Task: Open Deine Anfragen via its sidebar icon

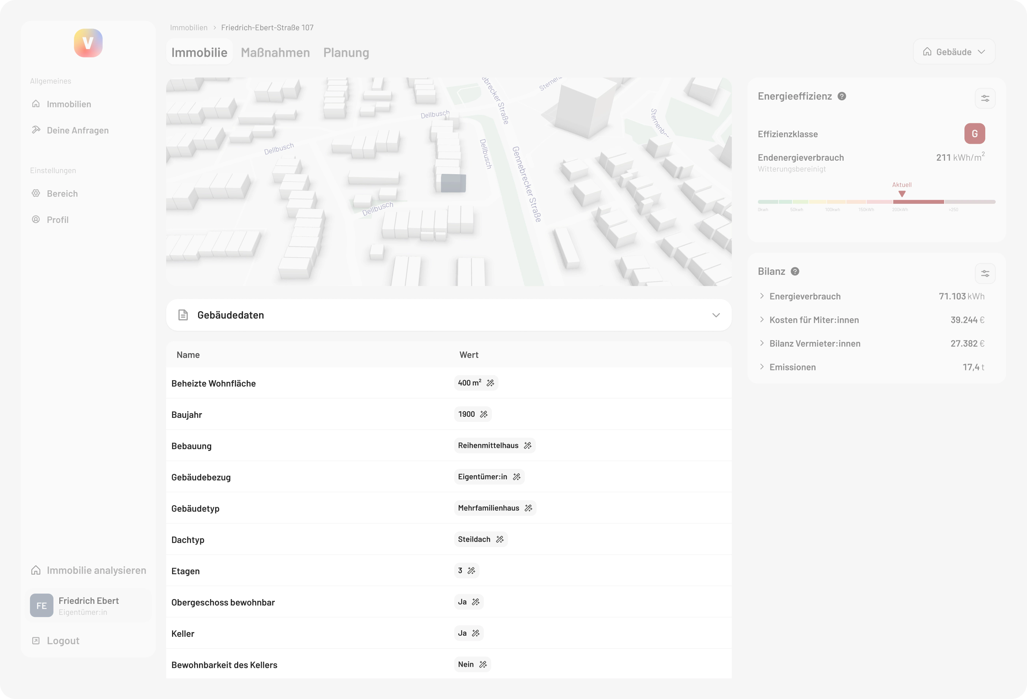Action: (x=36, y=130)
